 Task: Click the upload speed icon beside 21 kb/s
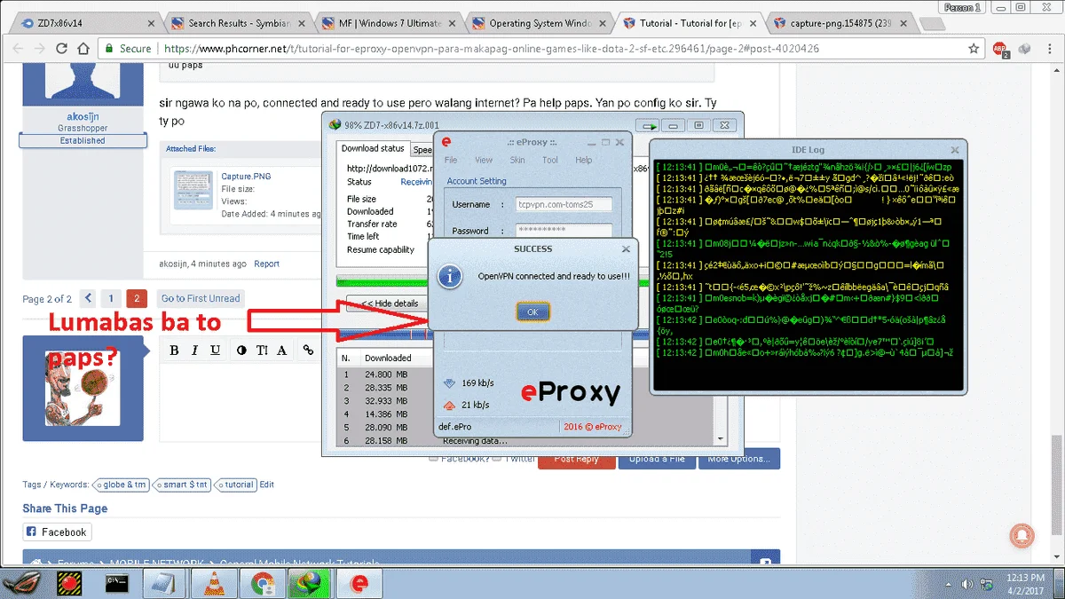(x=448, y=405)
